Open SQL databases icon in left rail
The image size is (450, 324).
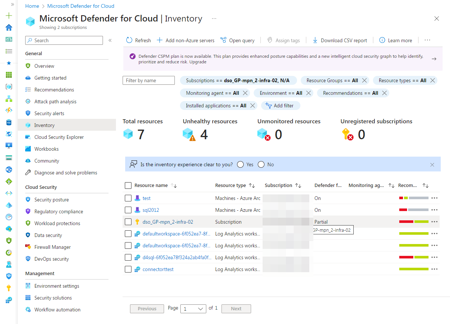pos(9,122)
